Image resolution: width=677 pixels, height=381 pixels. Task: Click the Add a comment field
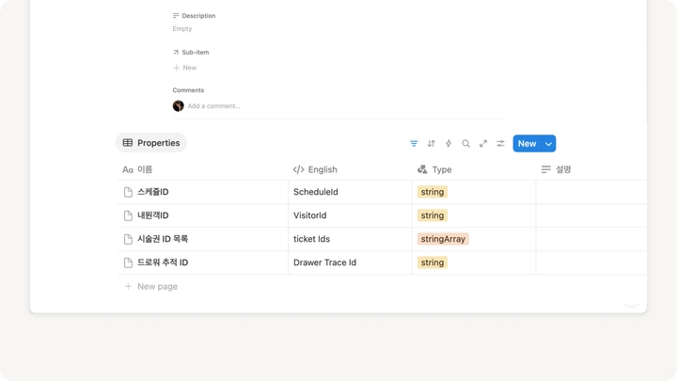213,105
